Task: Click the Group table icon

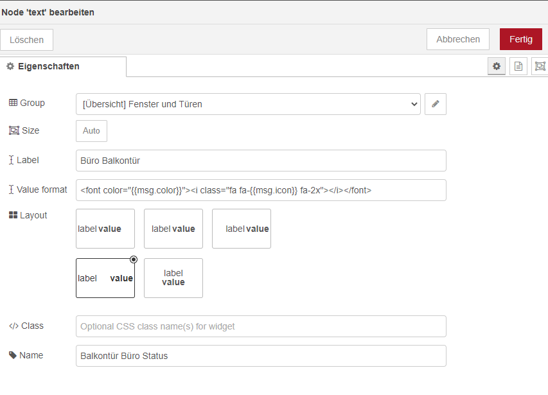Action: pos(13,103)
